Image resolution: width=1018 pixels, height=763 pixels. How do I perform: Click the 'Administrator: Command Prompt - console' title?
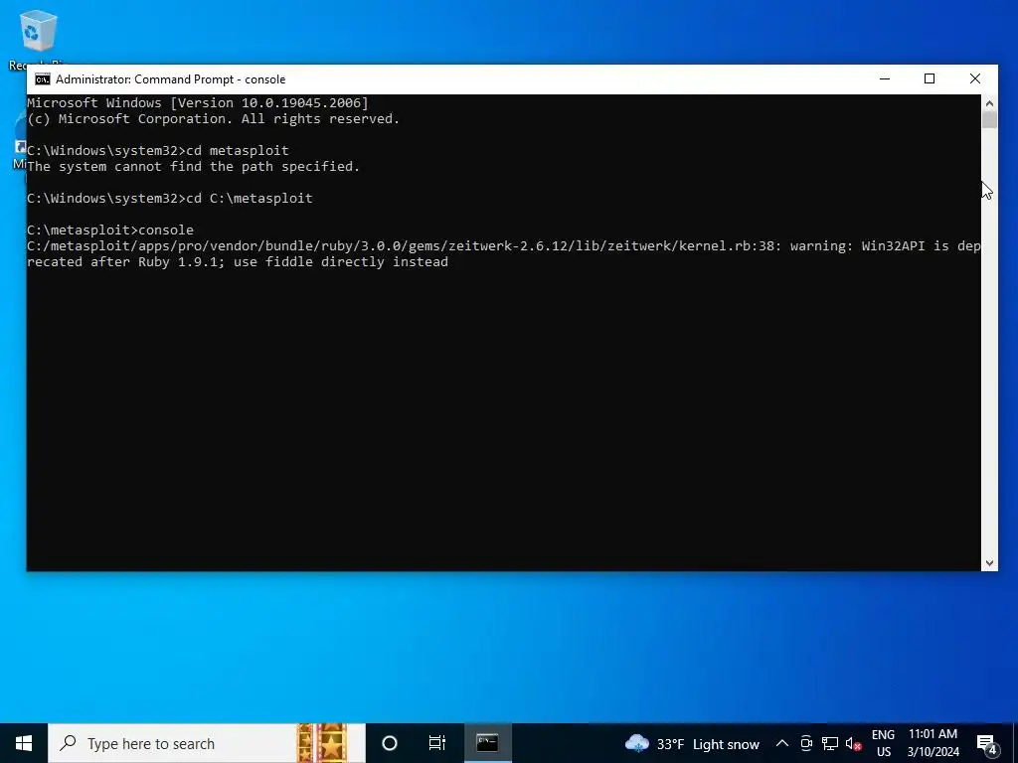click(171, 79)
